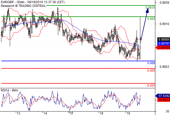
Task: Click the Research TRADING CENTRAL copyright text
Action: point(23,6)
